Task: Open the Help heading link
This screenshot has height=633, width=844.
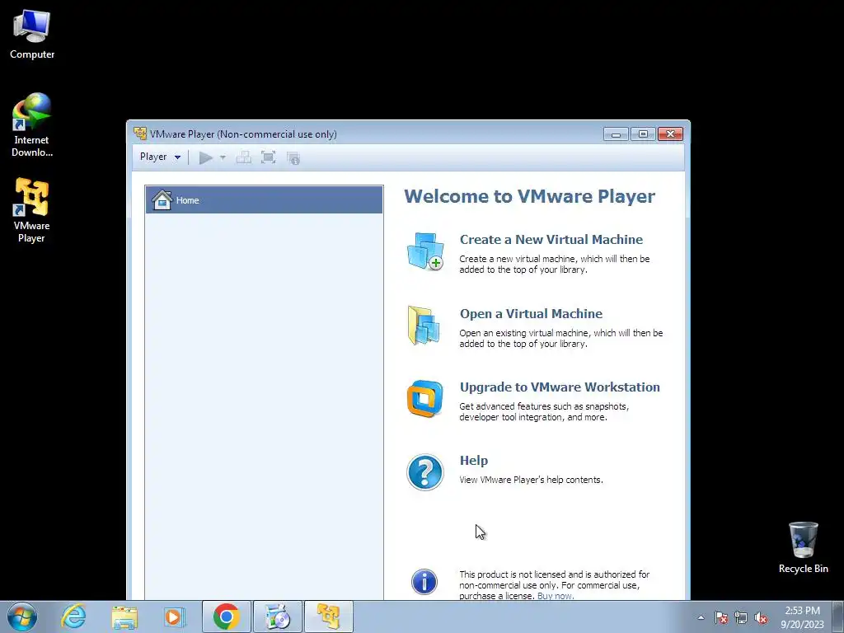Action: coord(474,461)
